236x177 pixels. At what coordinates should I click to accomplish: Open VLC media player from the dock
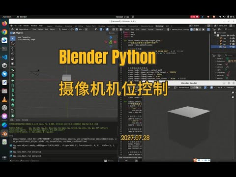click(4, 99)
